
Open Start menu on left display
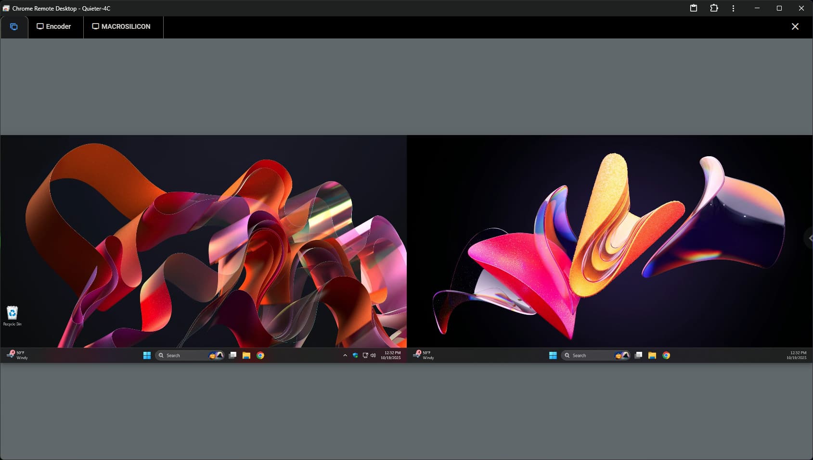(x=147, y=355)
